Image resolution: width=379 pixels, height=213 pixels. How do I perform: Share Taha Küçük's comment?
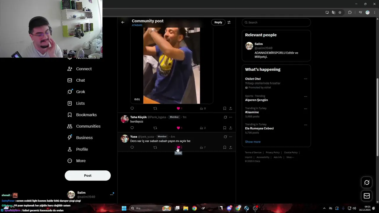pos(231,128)
